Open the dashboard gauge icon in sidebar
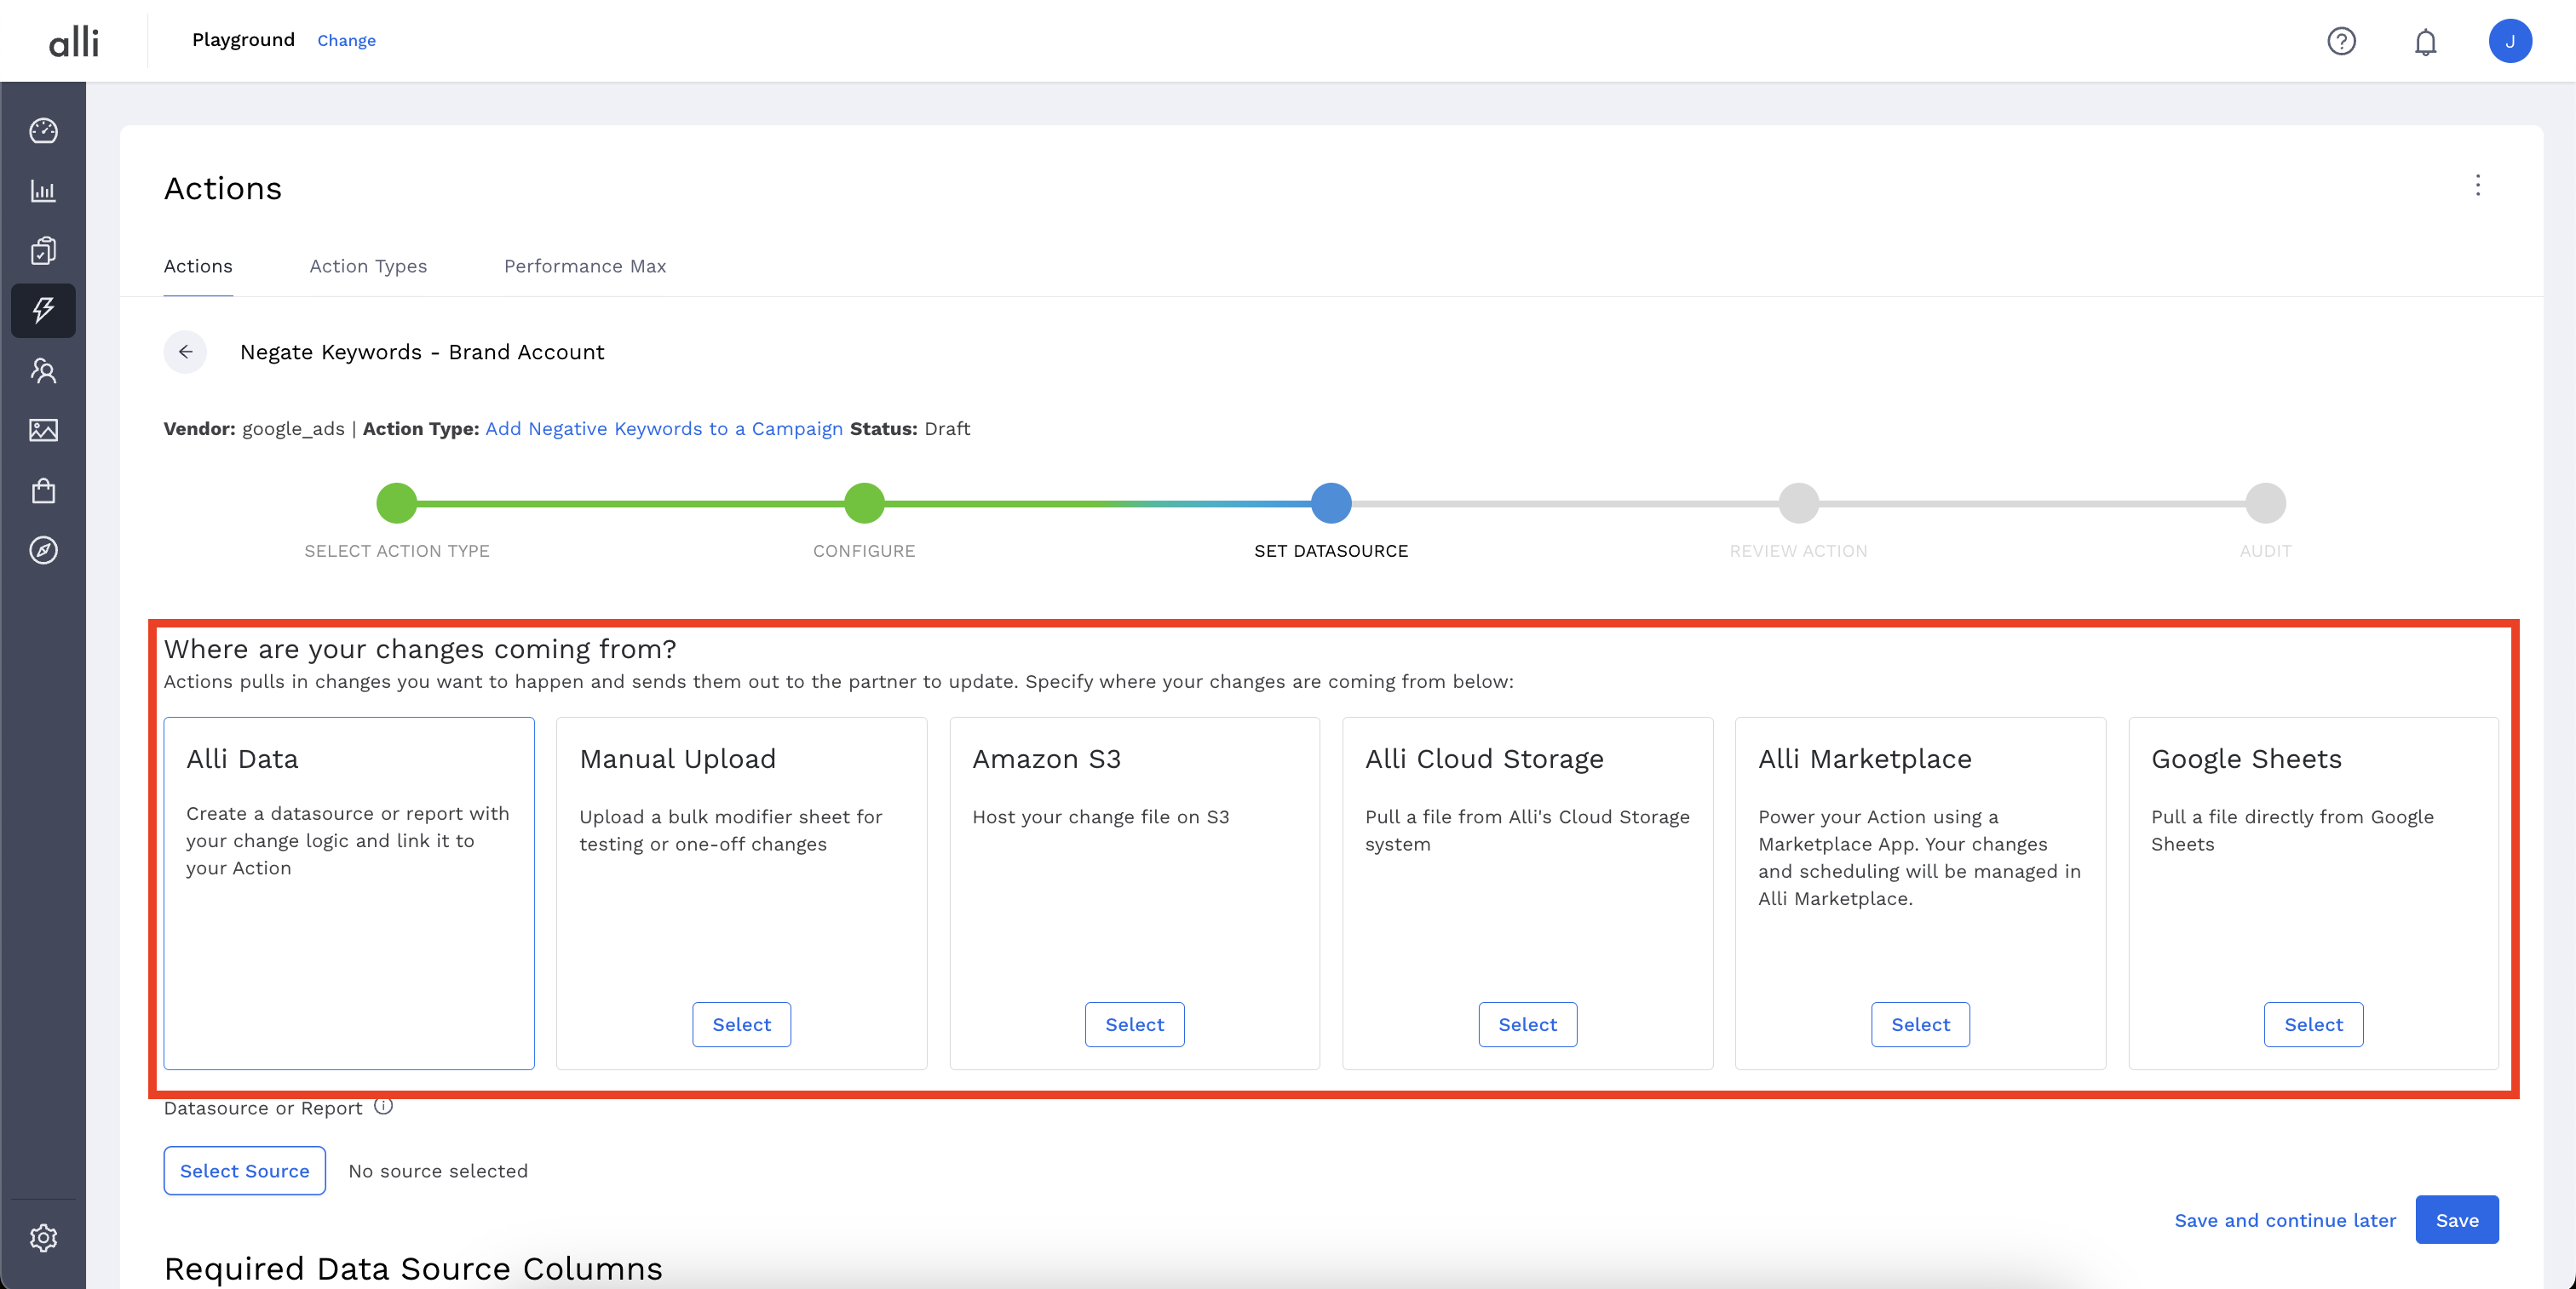 point(43,131)
